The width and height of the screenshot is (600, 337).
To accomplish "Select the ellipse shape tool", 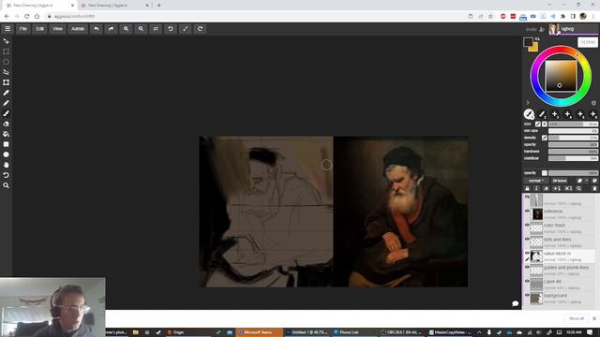I will tap(7, 154).
